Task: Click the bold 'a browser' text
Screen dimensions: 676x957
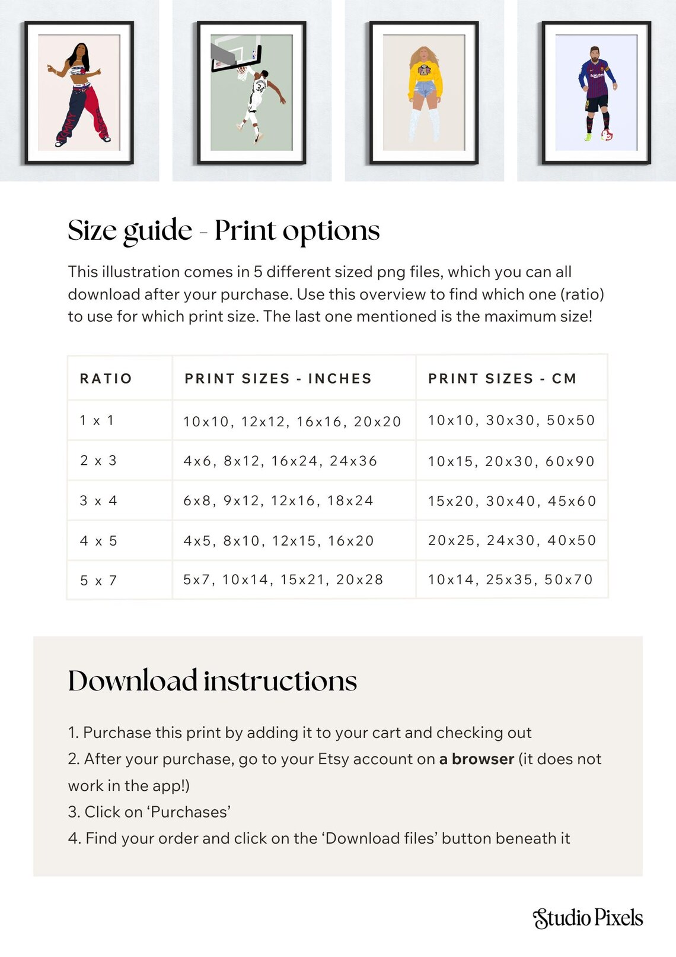Action: click(476, 759)
